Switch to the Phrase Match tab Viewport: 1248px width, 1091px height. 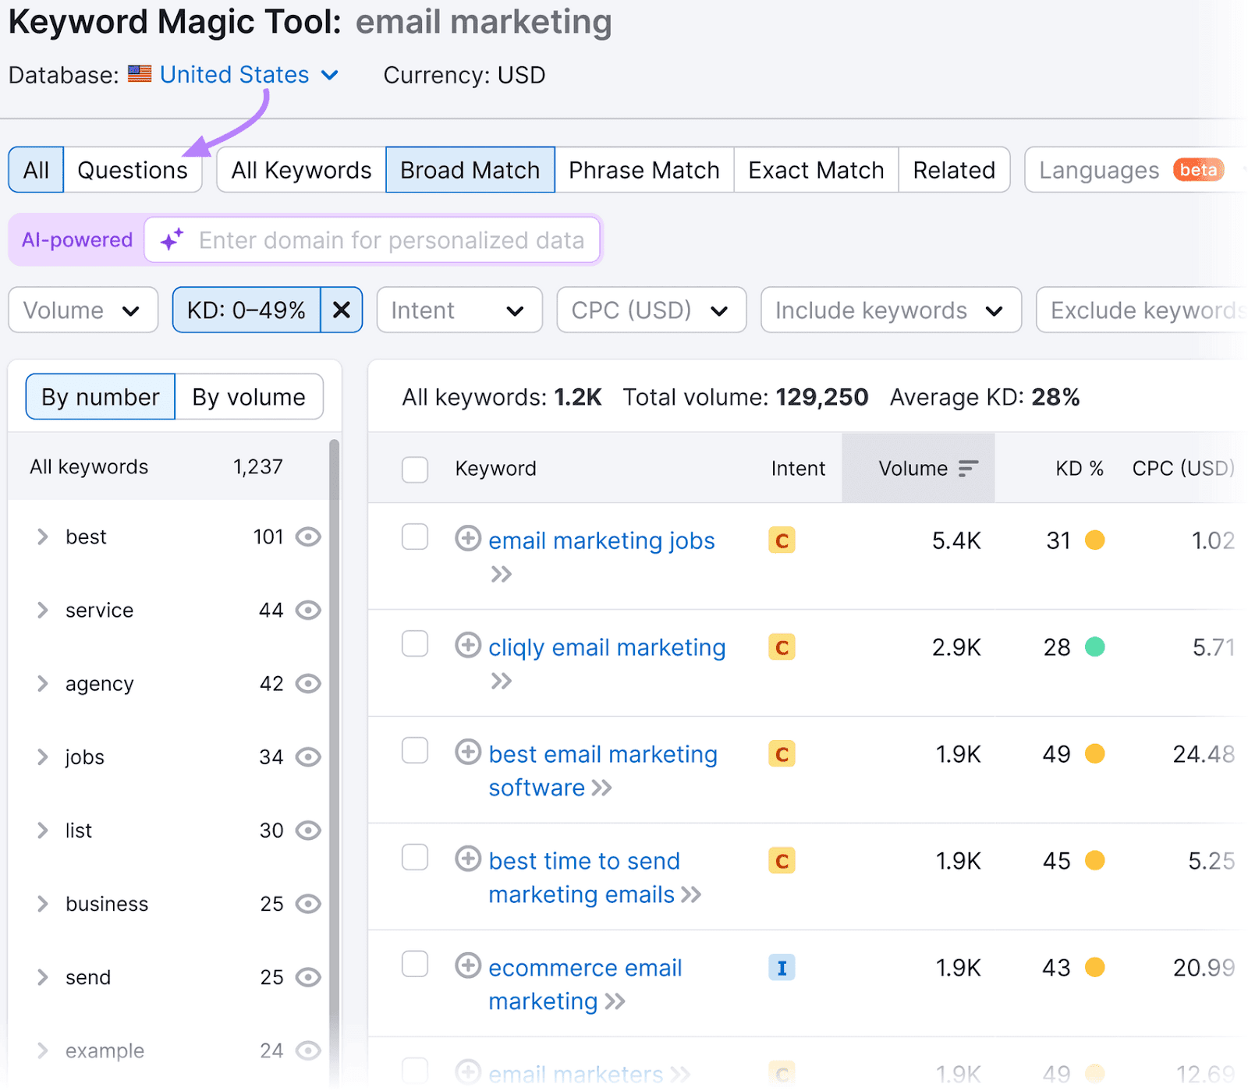coord(643,170)
